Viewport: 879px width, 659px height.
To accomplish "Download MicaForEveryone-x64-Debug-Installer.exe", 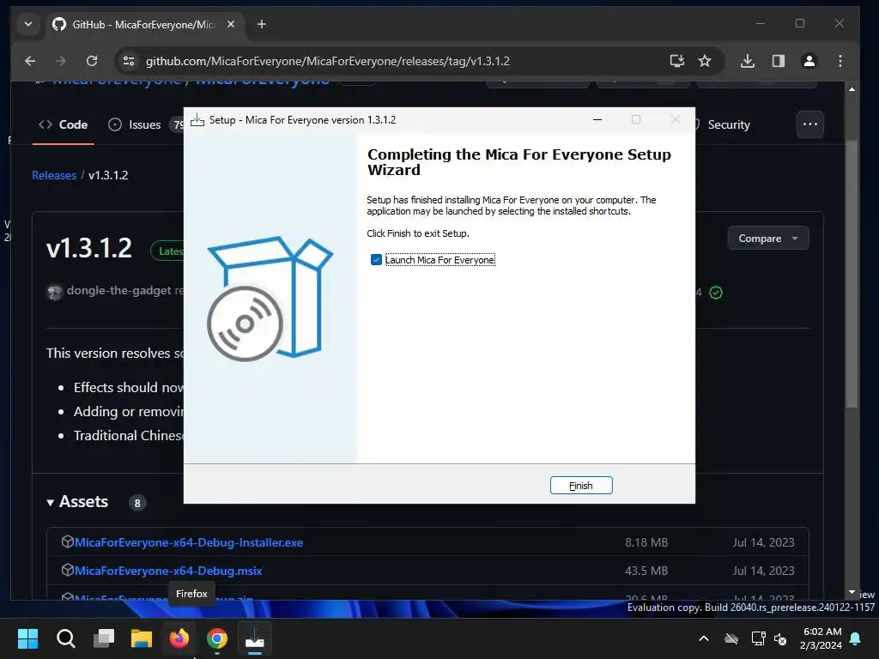I will (188, 542).
